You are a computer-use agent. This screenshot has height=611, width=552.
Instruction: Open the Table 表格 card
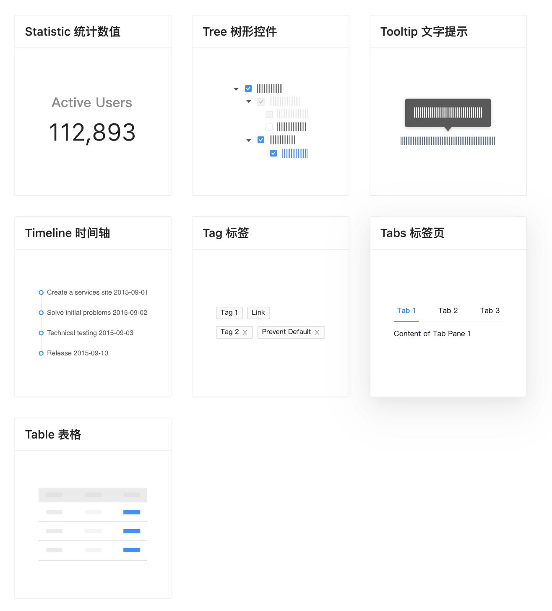93,508
